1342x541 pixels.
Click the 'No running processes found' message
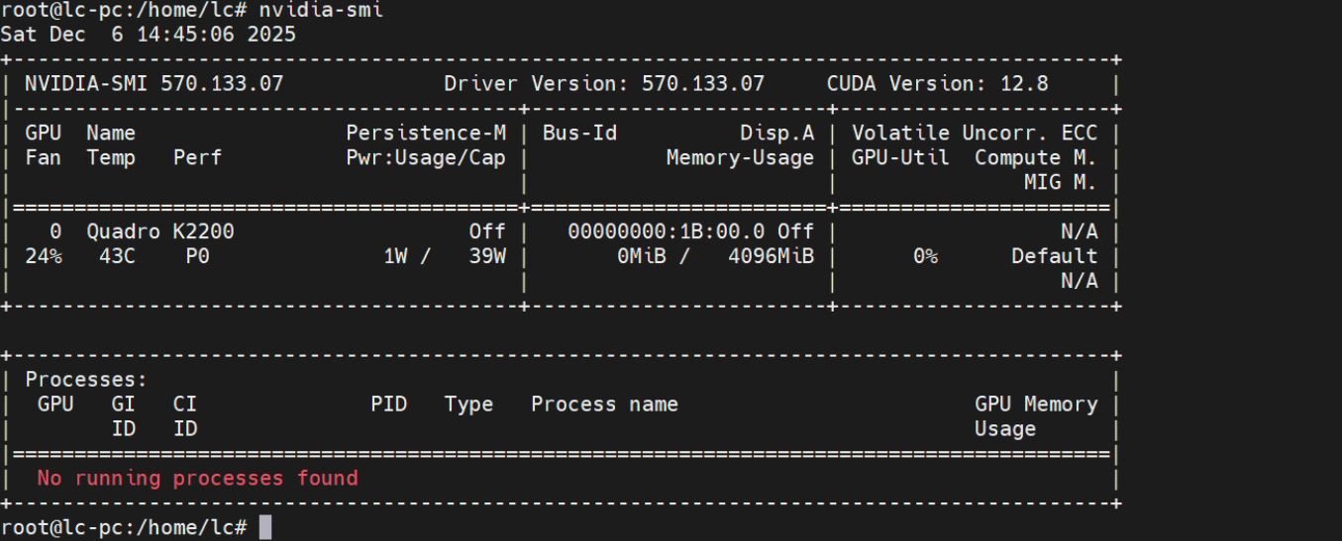tap(197, 479)
